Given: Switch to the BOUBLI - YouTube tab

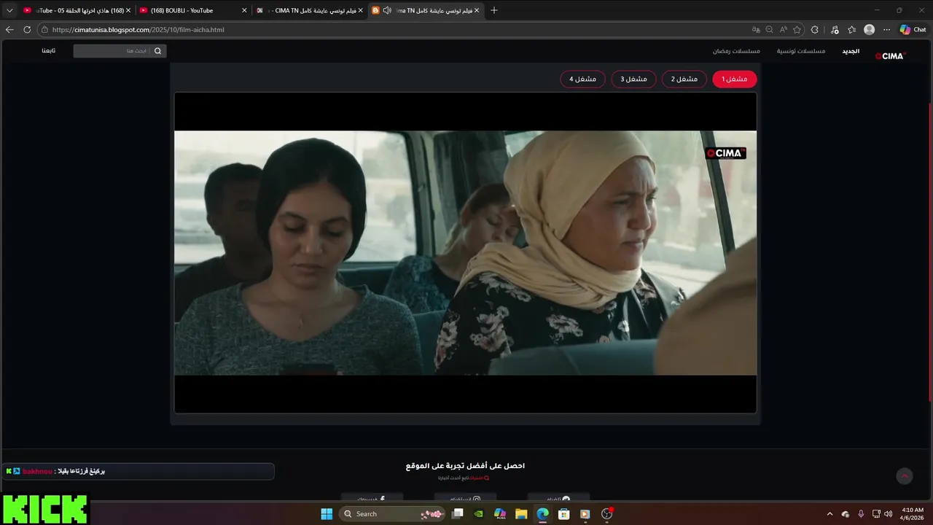Looking at the screenshot, I should [192, 10].
